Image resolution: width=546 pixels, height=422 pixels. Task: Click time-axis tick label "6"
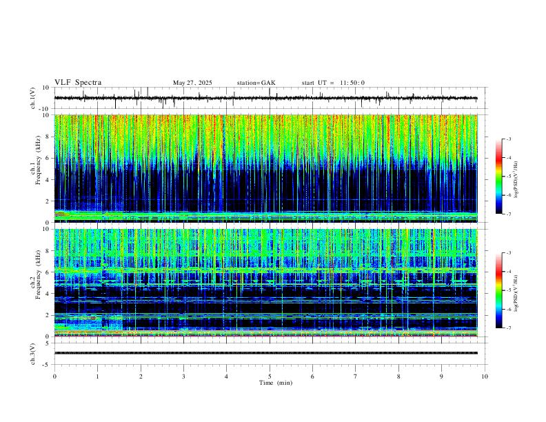(x=313, y=376)
